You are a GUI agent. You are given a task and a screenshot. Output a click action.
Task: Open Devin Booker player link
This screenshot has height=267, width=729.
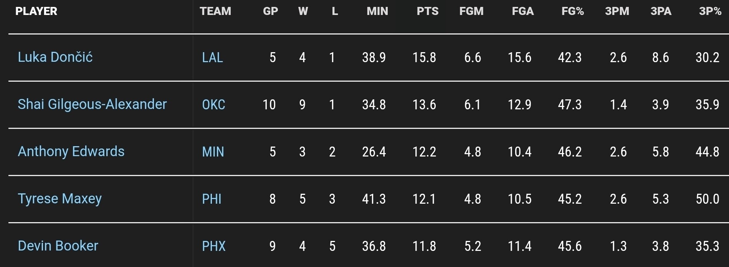pos(58,246)
